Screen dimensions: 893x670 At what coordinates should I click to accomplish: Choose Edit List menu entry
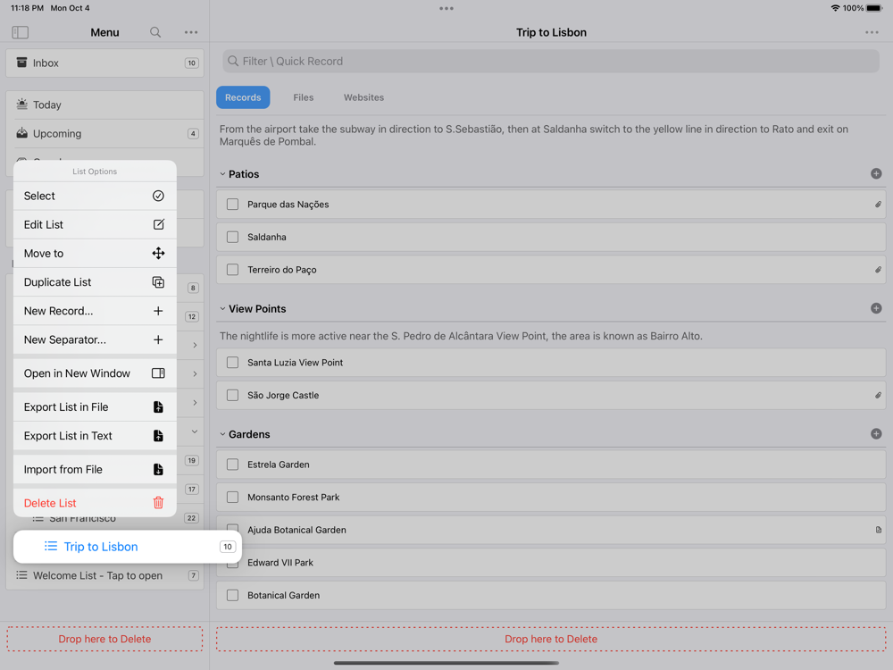[x=95, y=224]
